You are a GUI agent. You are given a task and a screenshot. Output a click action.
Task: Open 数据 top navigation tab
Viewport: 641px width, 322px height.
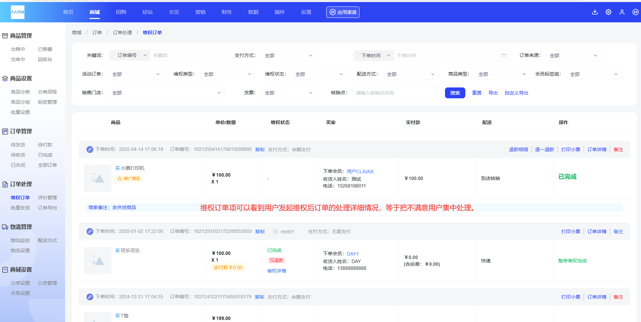pos(253,12)
